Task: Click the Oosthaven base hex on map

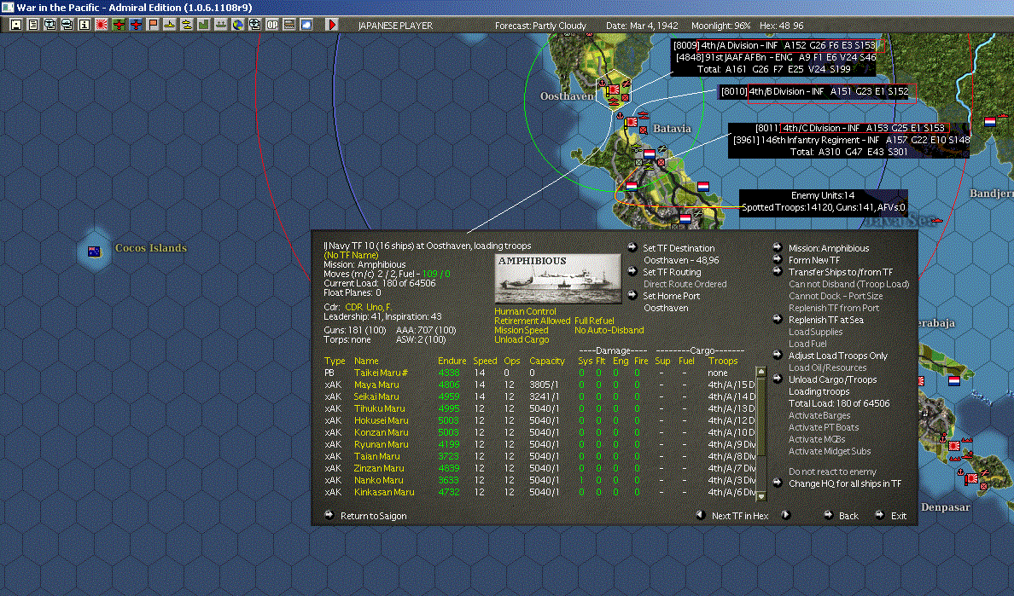Action: pos(614,90)
